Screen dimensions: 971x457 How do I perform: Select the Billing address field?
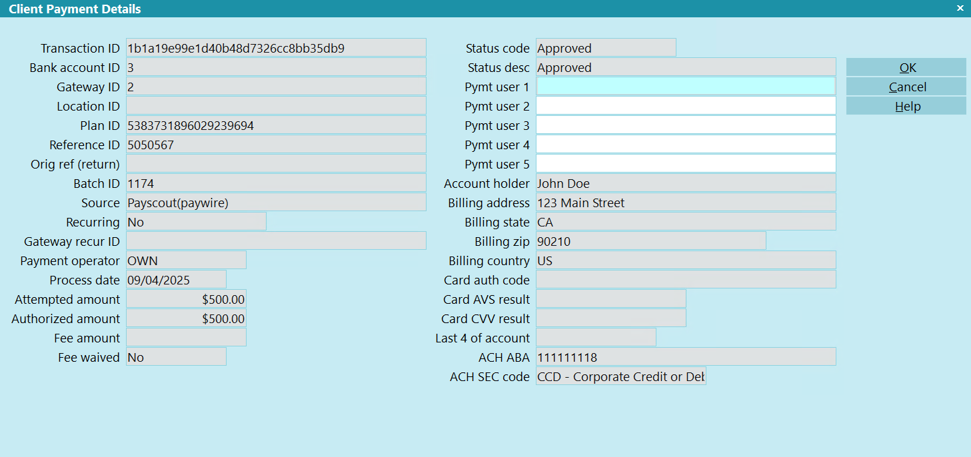(x=685, y=203)
